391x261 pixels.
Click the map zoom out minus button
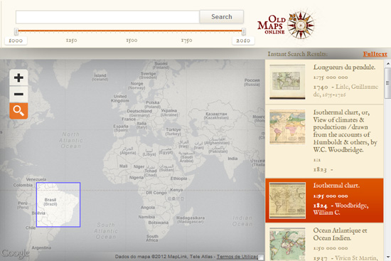18,94
